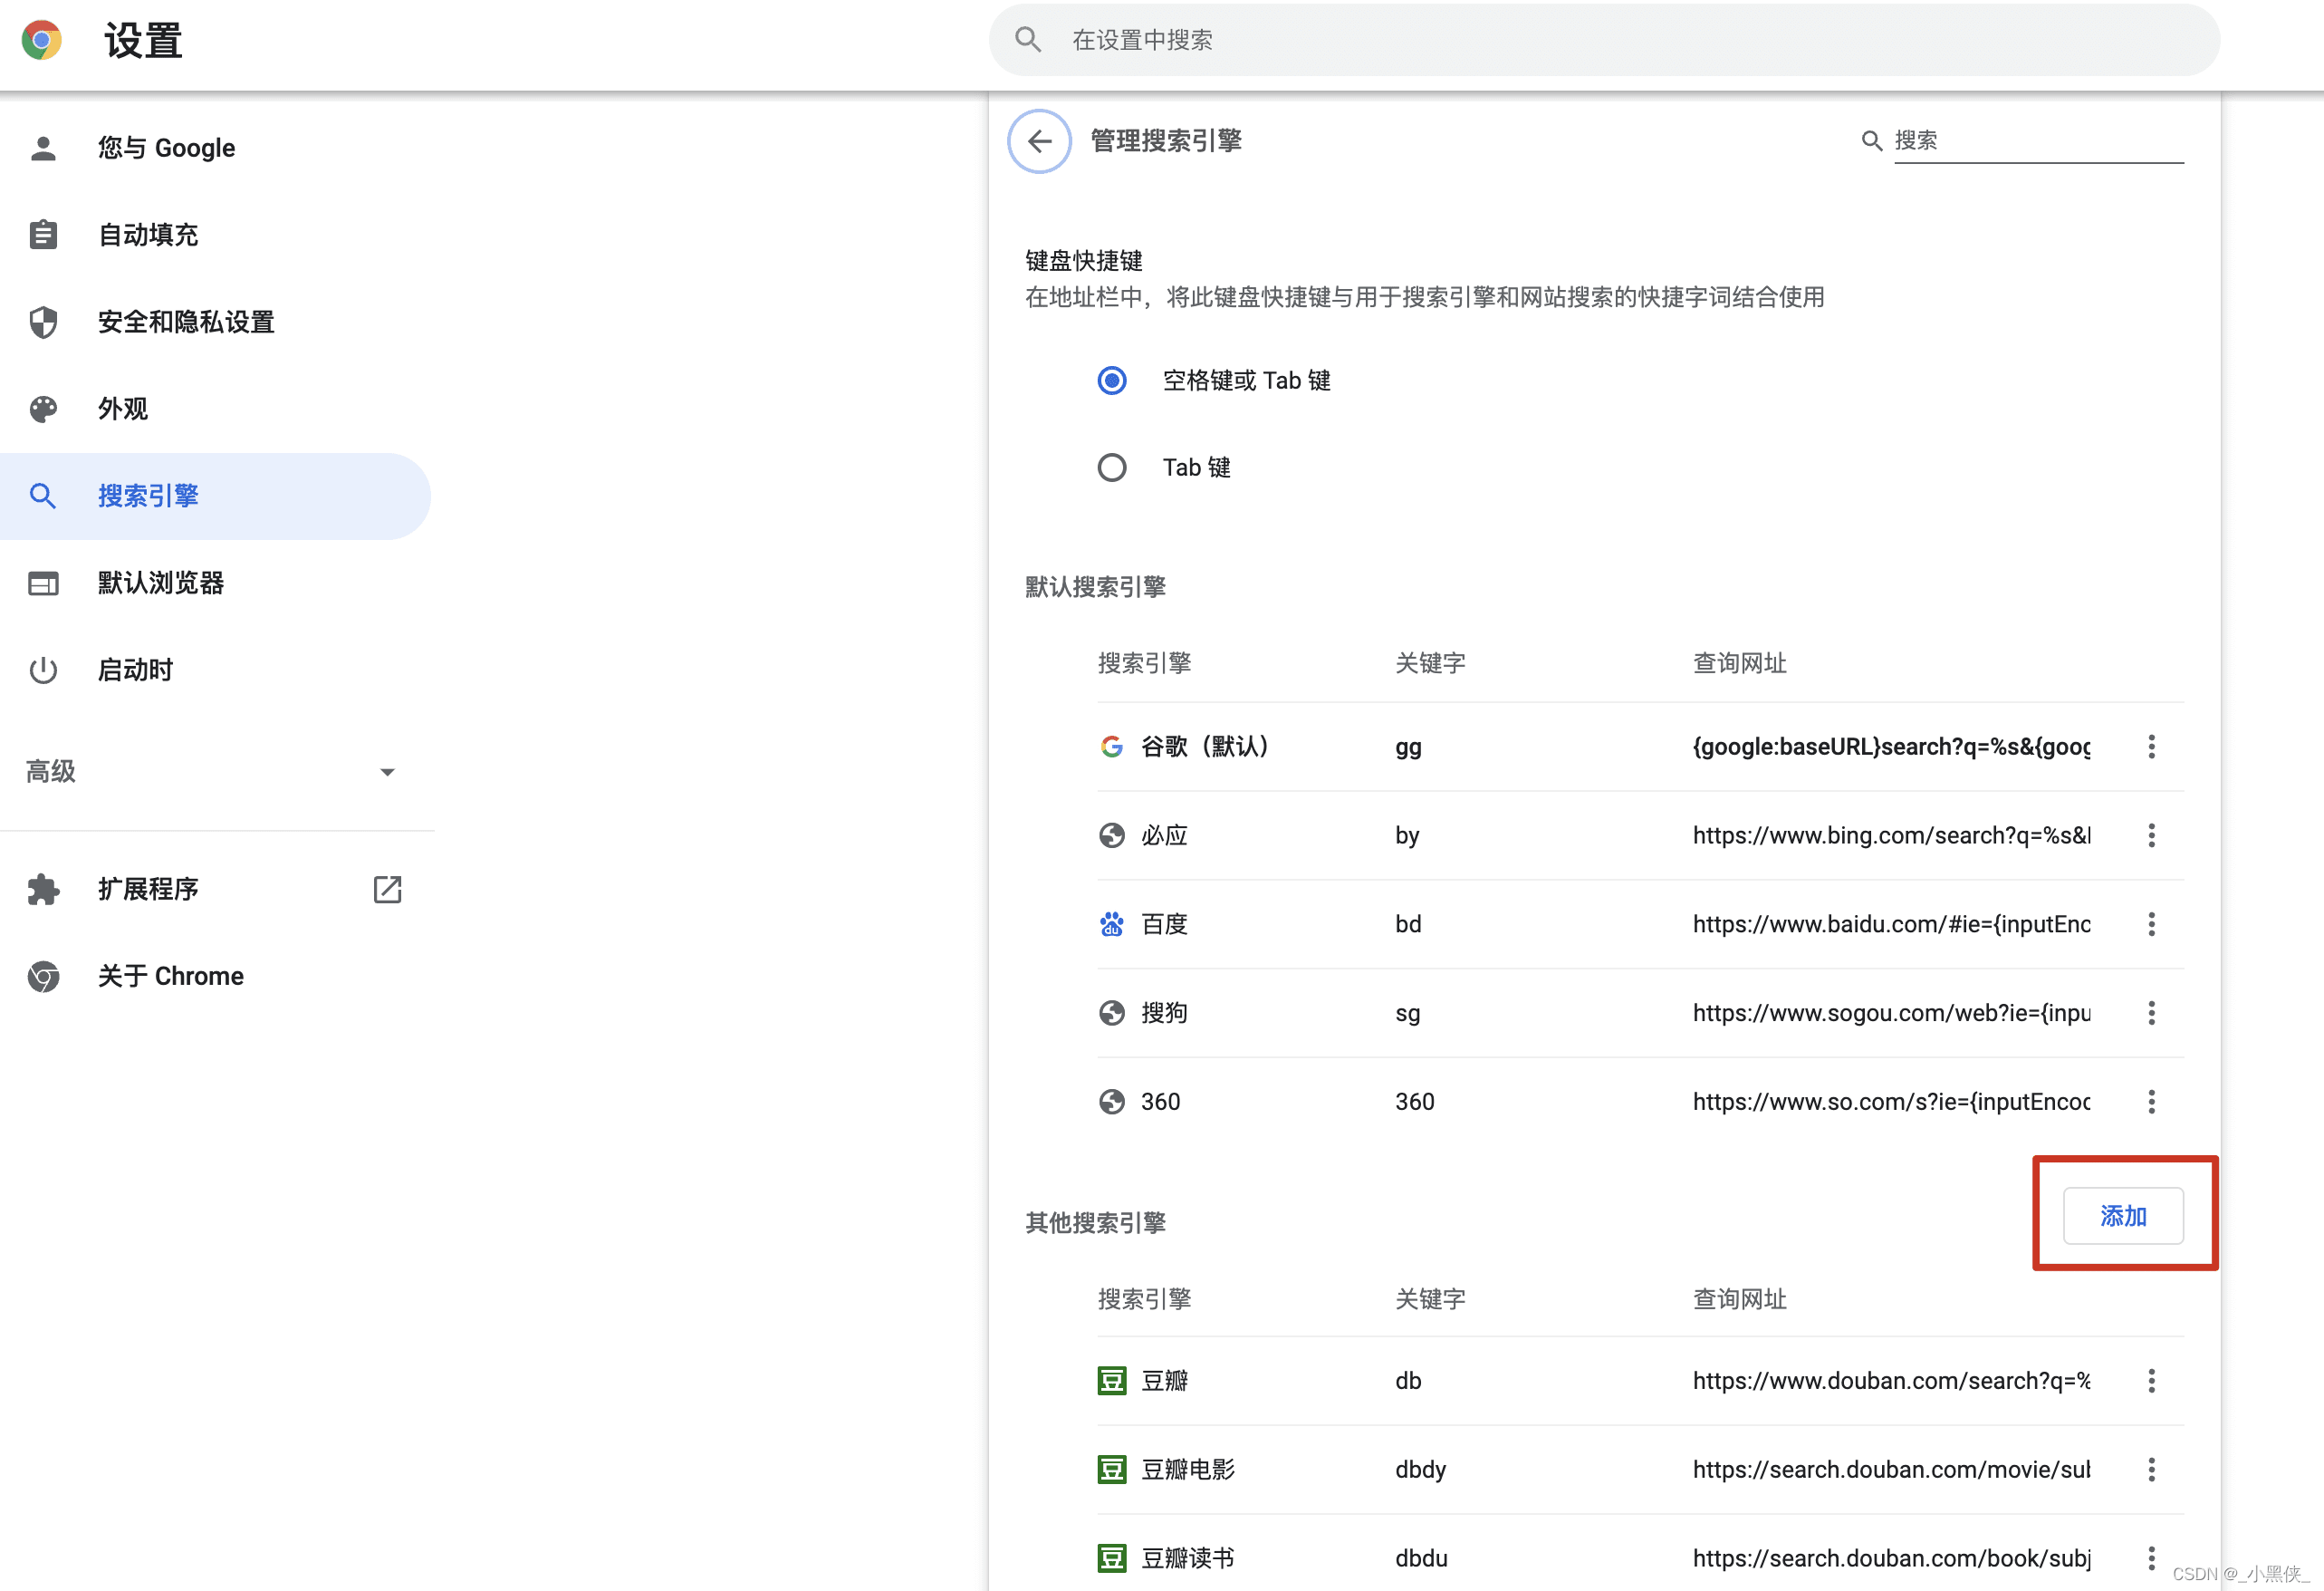Open more actions for 谷歌（默认）row
The width and height of the screenshot is (2324, 1591).
2151,747
